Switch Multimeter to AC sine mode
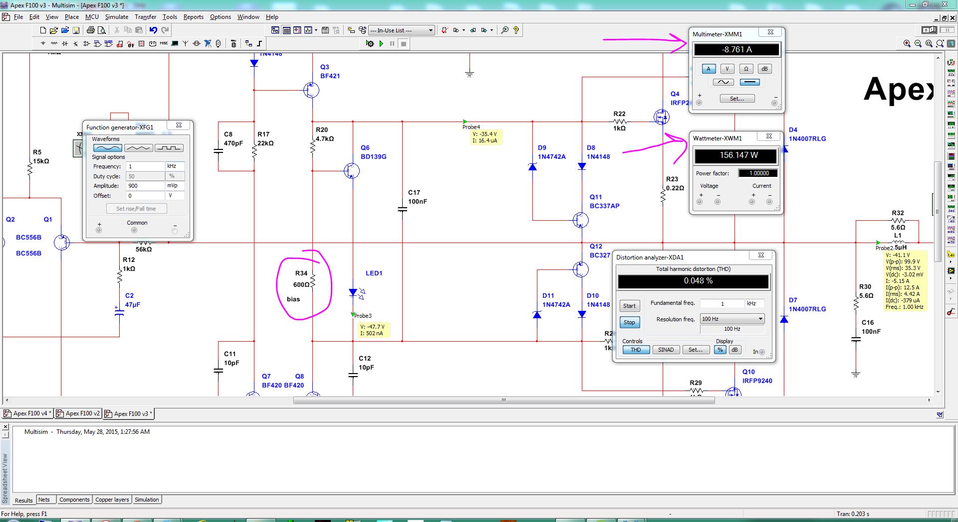 723,82
